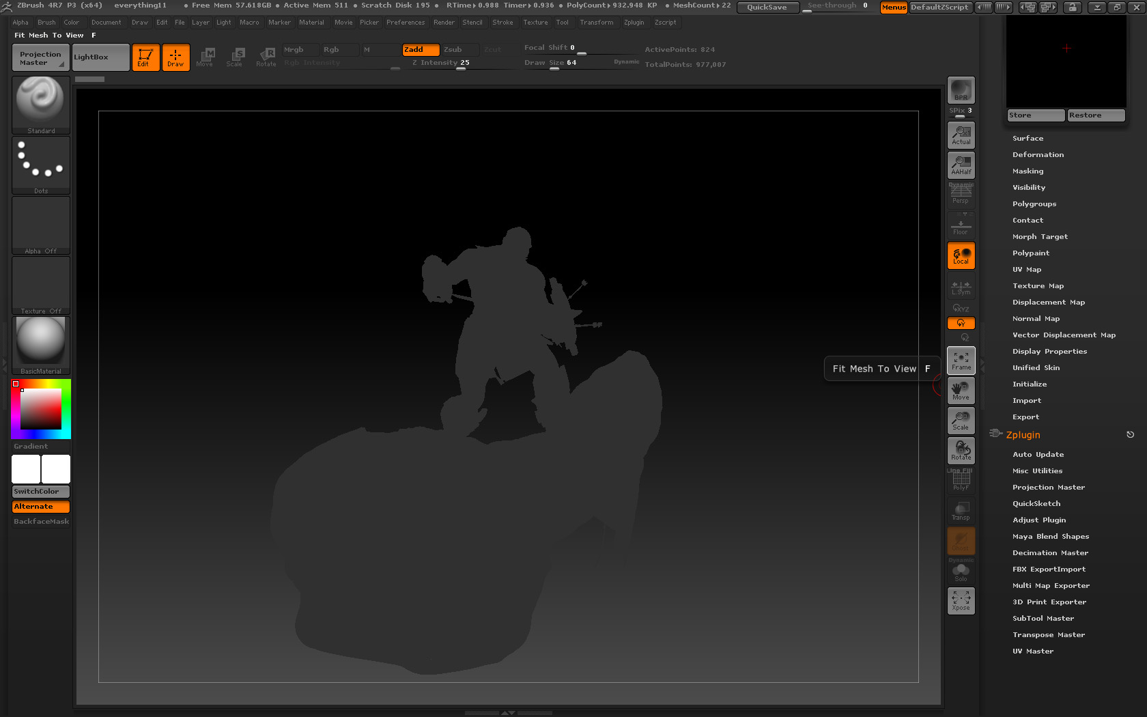Viewport: 1147px width, 717px height.
Task: Enable Zsub sculpting mode
Action: click(456, 49)
